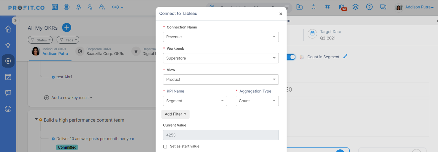Expand the left sidebar with chevron
The image size is (438, 152).
click(15, 20)
